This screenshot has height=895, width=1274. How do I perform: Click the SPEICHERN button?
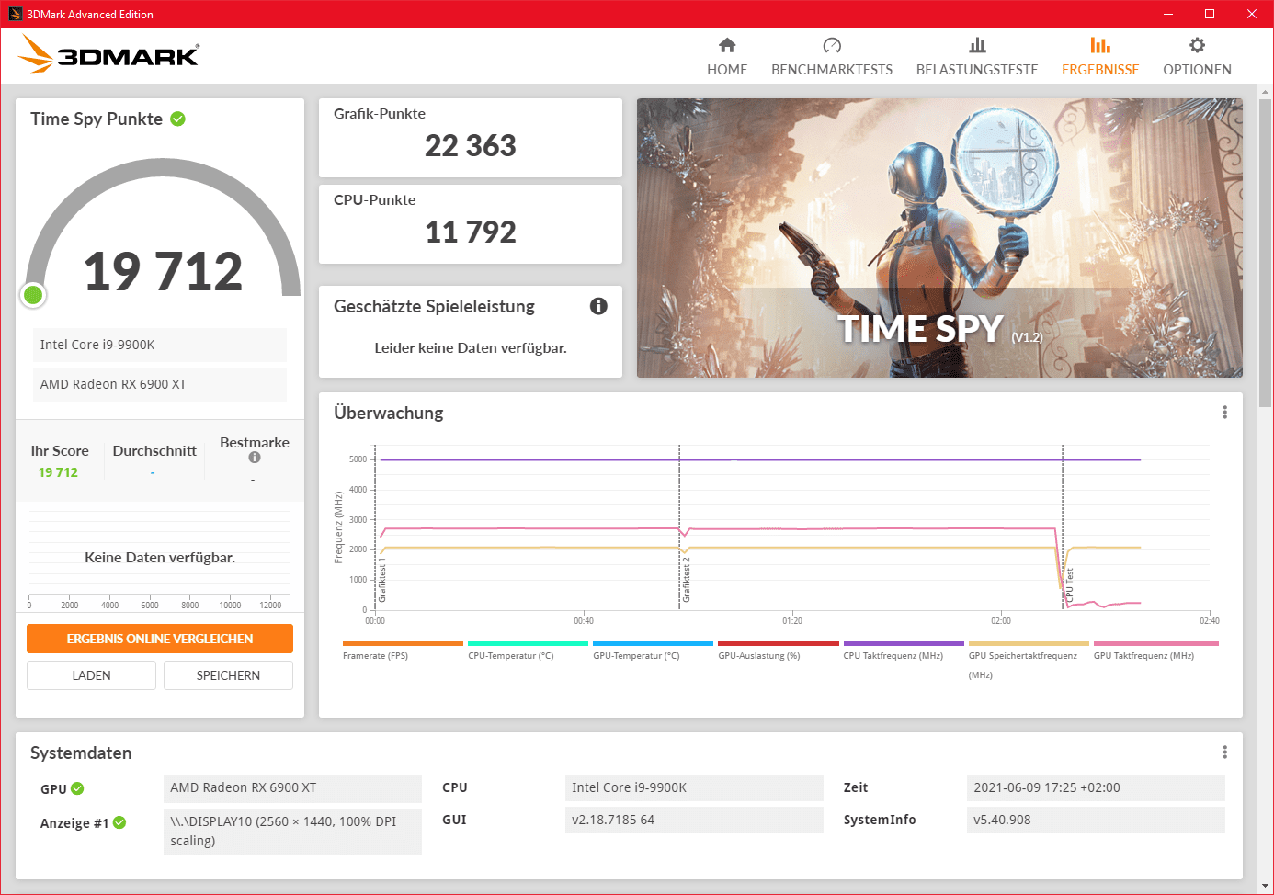coord(228,675)
